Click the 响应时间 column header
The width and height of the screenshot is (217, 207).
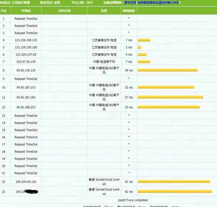[129, 11]
